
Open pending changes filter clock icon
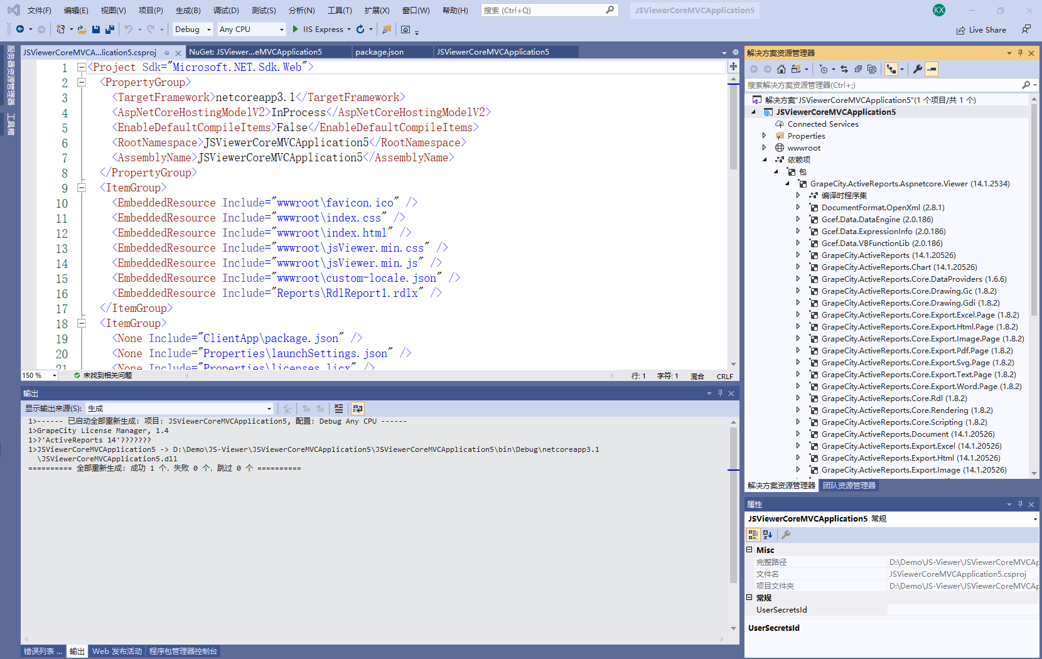click(x=824, y=69)
